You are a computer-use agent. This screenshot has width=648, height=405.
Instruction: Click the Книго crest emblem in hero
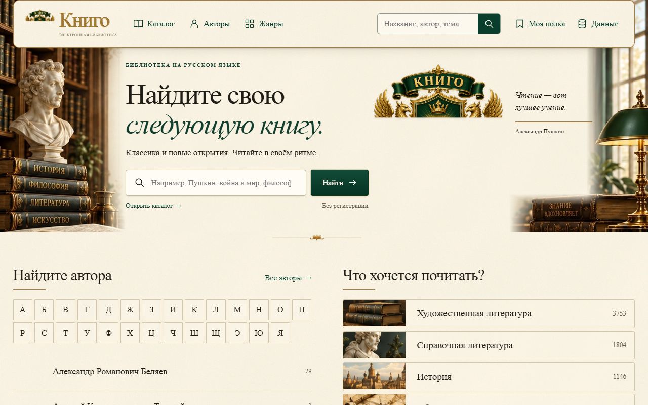click(438, 91)
